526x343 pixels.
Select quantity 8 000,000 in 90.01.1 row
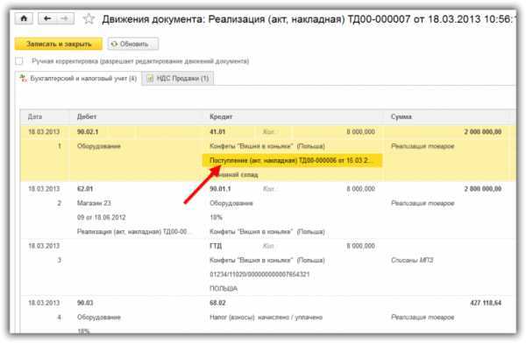click(x=360, y=189)
